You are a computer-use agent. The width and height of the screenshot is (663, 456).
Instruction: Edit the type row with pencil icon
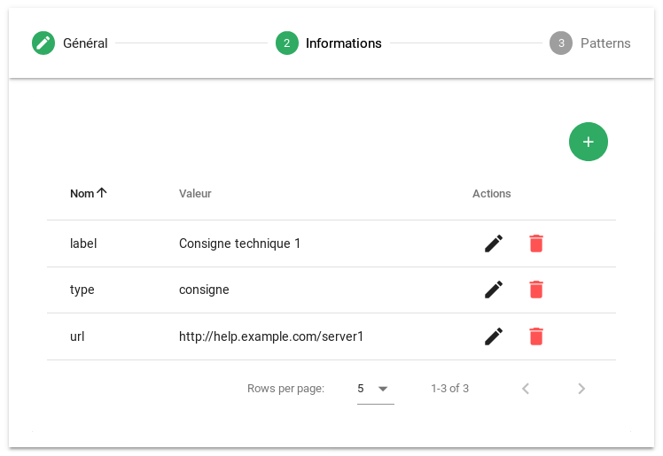coord(494,290)
